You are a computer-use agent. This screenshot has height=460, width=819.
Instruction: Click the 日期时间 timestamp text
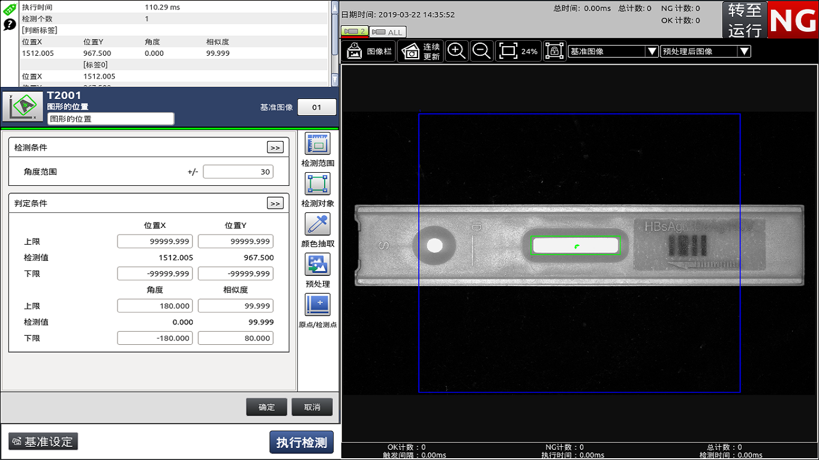pos(398,15)
